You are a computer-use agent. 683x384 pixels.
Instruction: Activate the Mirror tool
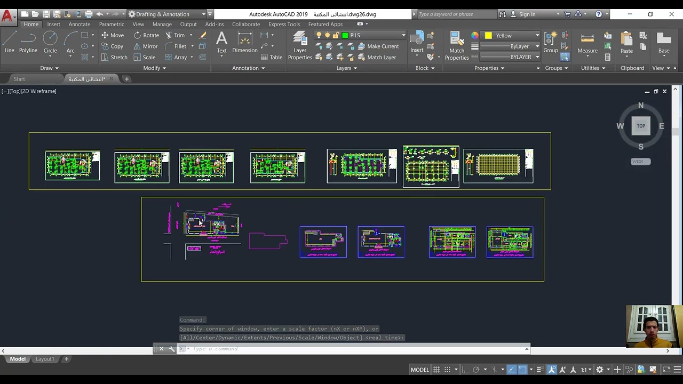146,46
